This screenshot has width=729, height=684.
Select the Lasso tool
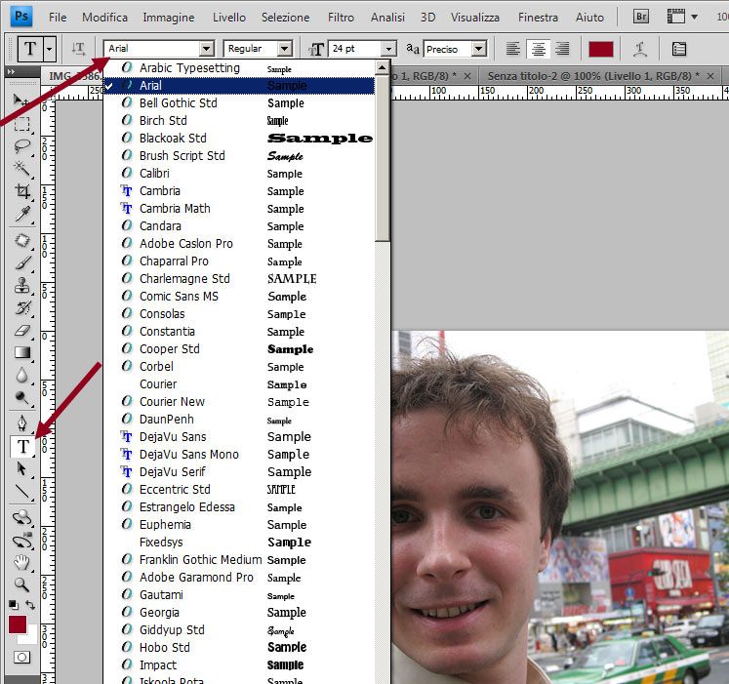21,146
